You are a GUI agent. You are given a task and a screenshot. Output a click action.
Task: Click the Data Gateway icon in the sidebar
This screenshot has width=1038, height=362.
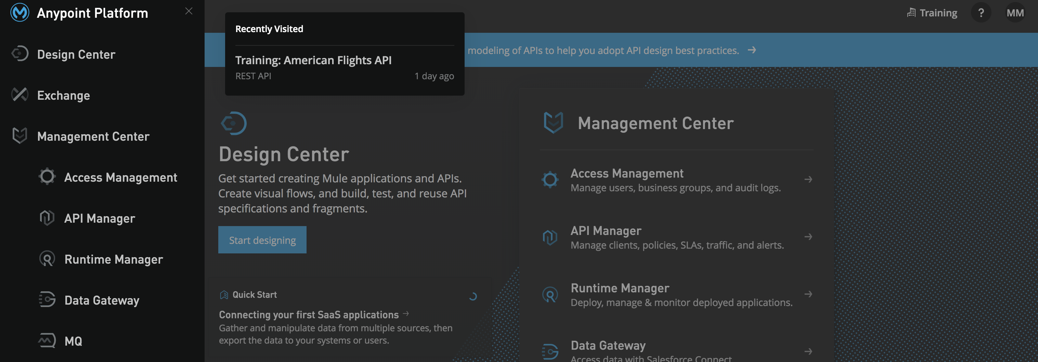coord(47,299)
